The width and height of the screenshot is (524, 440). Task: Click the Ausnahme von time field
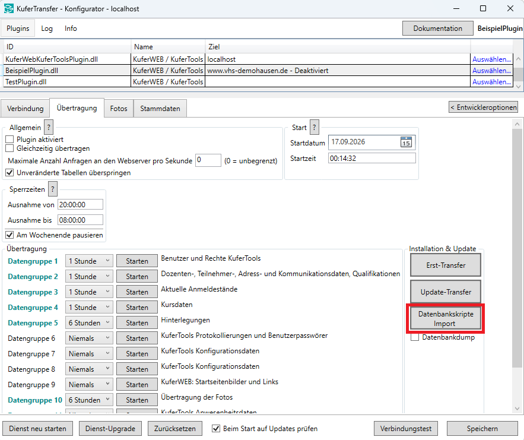coord(80,204)
